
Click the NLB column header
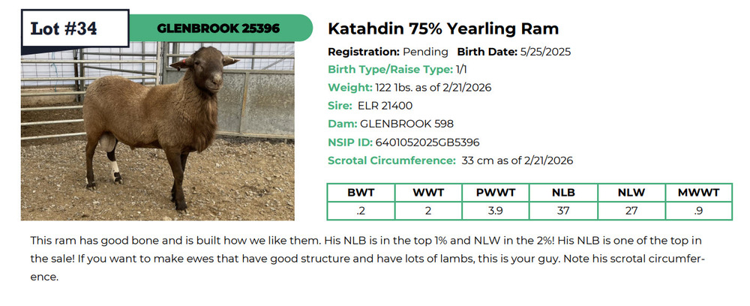click(563, 193)
